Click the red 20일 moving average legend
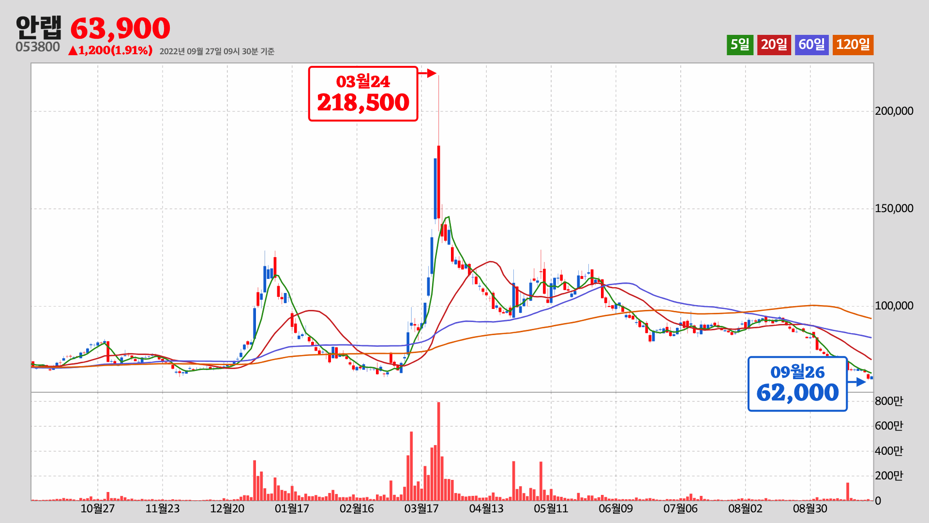The image size is (929, 523). pyautogui.click(x=774, y=45)
